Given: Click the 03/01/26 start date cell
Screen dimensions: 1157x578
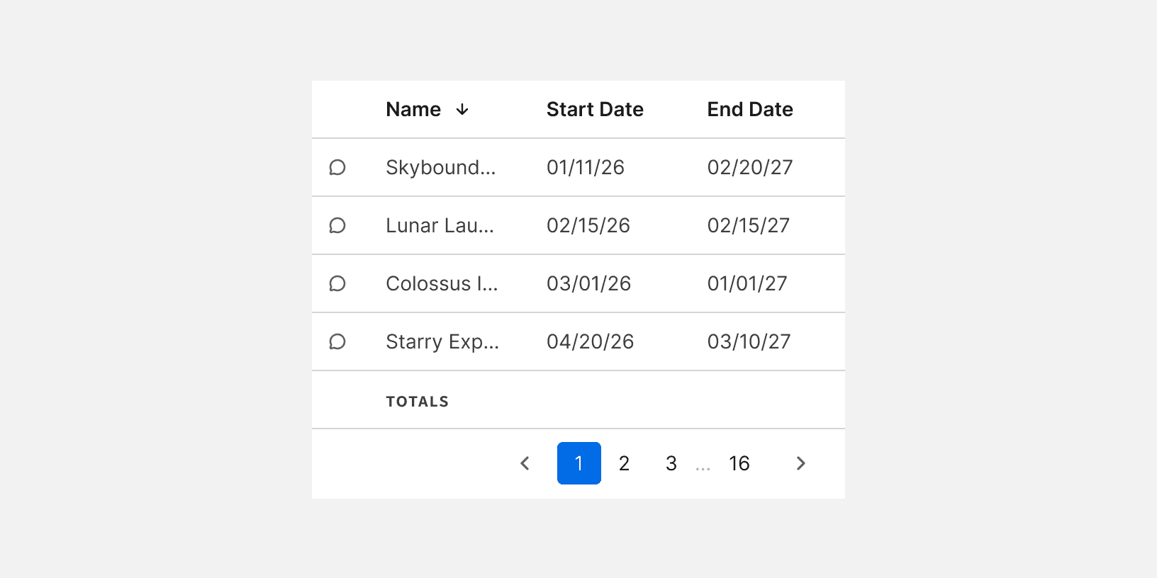Looking at the screenshot, I should [x=588, y=283].
